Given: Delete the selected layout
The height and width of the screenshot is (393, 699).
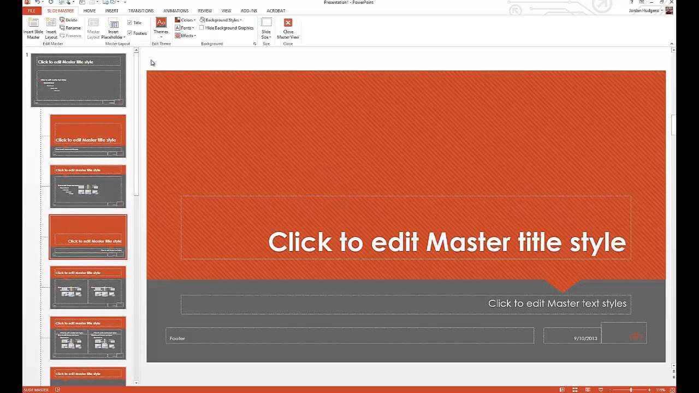Looking at the screenshot, I should click(69, 20).
